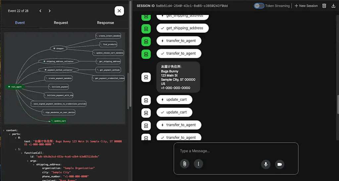Go to the next event arrow
Screen dimensions: 339x181
tap(50, 11)
